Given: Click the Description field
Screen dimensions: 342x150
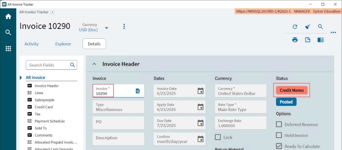Looking at the screenshot, I should point(118,139).
